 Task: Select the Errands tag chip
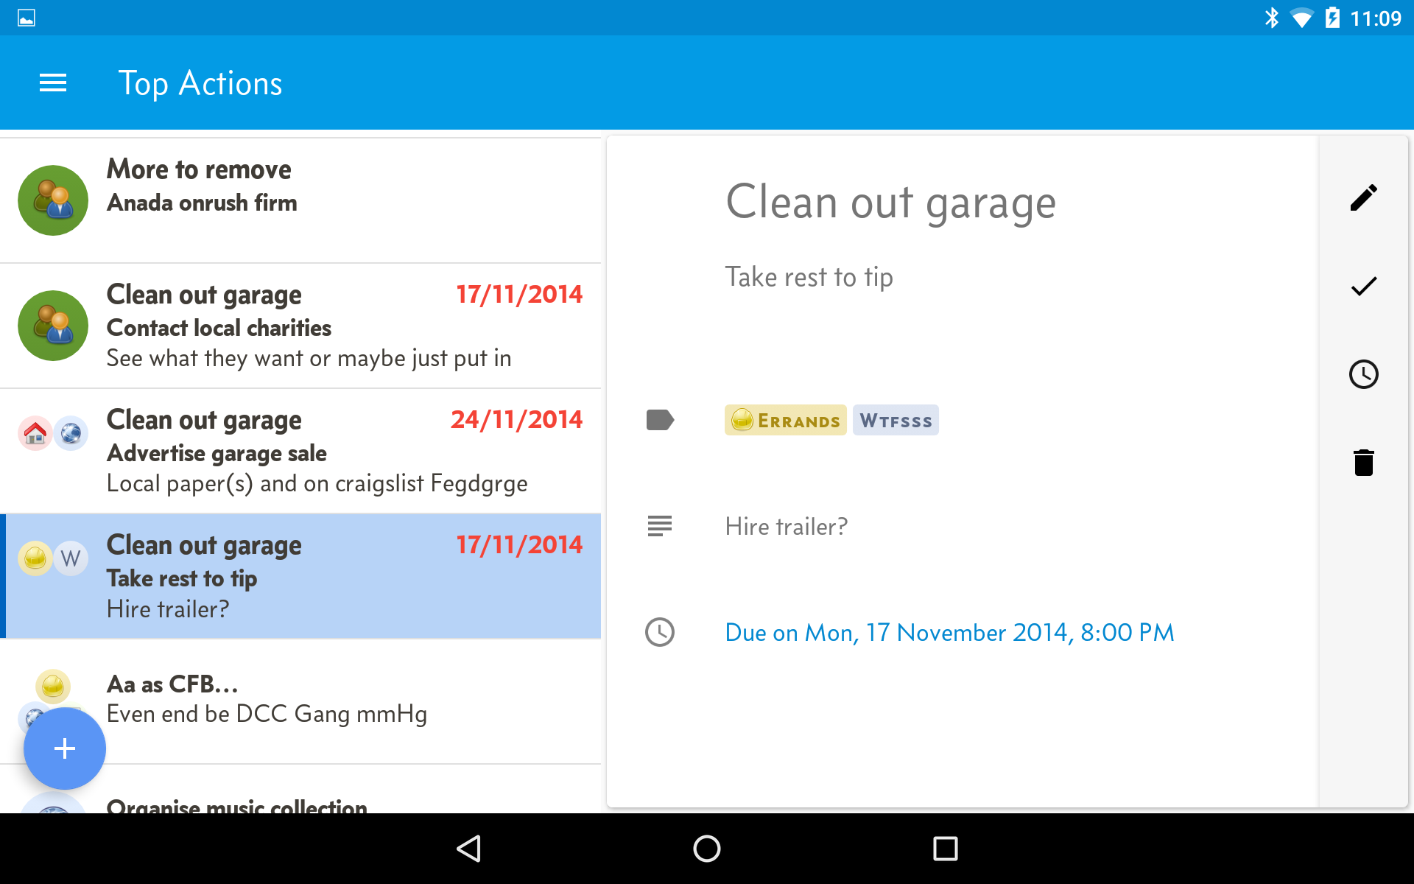[785, 420]
